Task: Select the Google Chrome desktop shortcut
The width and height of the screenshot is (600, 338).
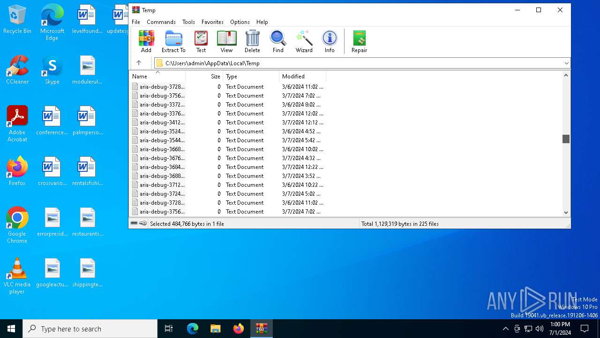Action: click(x=17, y=225)
